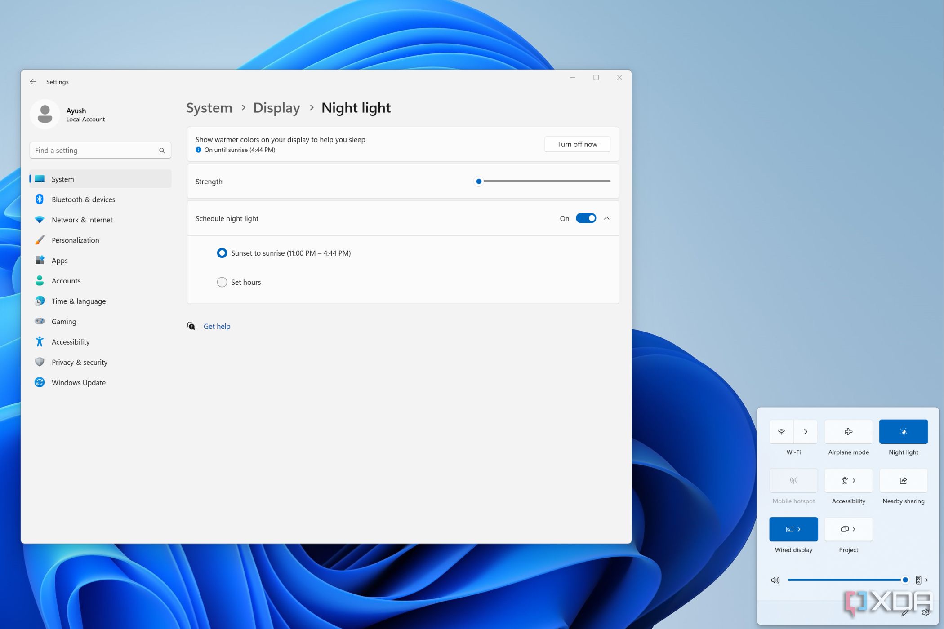Collapse the Schedule night light section
Viewport: 944px width, 629px height.
(x=606, y=218)
